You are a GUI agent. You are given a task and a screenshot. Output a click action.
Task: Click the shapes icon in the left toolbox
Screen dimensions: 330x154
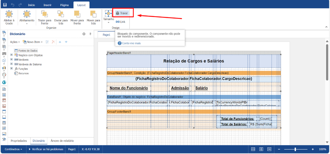(4, 61)
